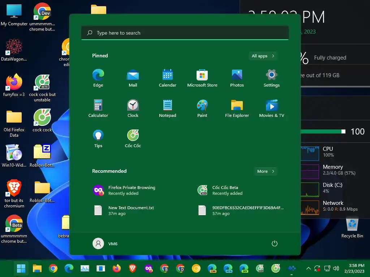Click the volume slider at 100

(x=323, y=131)
